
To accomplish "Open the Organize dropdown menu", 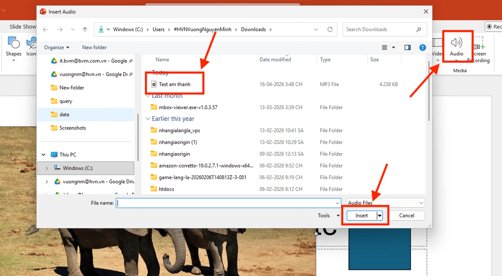I will click(x=57, y=47).
